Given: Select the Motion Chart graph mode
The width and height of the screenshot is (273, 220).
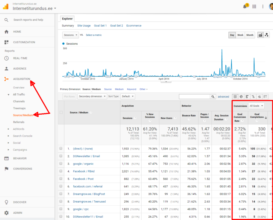Looking at the screenshot, I should coord(267,35).
